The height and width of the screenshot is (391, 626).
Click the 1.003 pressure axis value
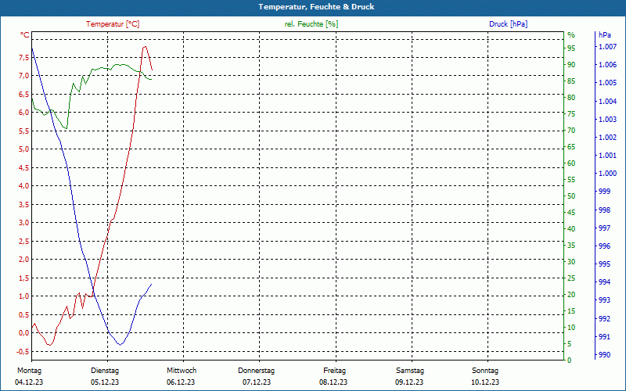coord(608,120)
